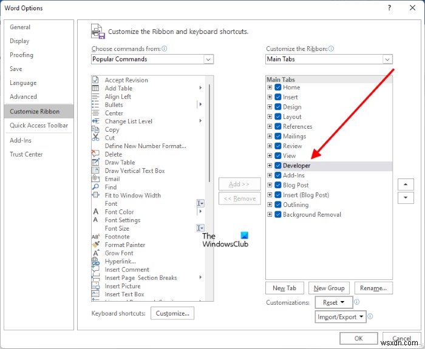Viewport: 425px width, 349px height.
Task: Toggle the Developer tab checkbox
Action: point(278,165)
